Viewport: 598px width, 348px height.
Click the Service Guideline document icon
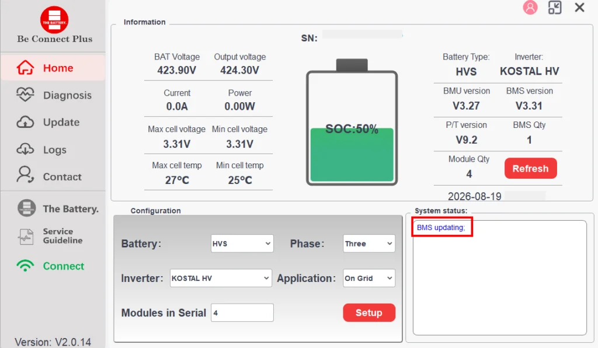(26, 236)
